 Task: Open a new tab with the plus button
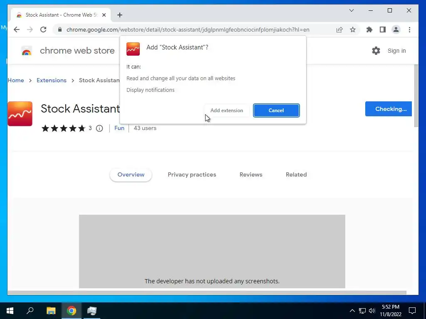pos(119,15)
